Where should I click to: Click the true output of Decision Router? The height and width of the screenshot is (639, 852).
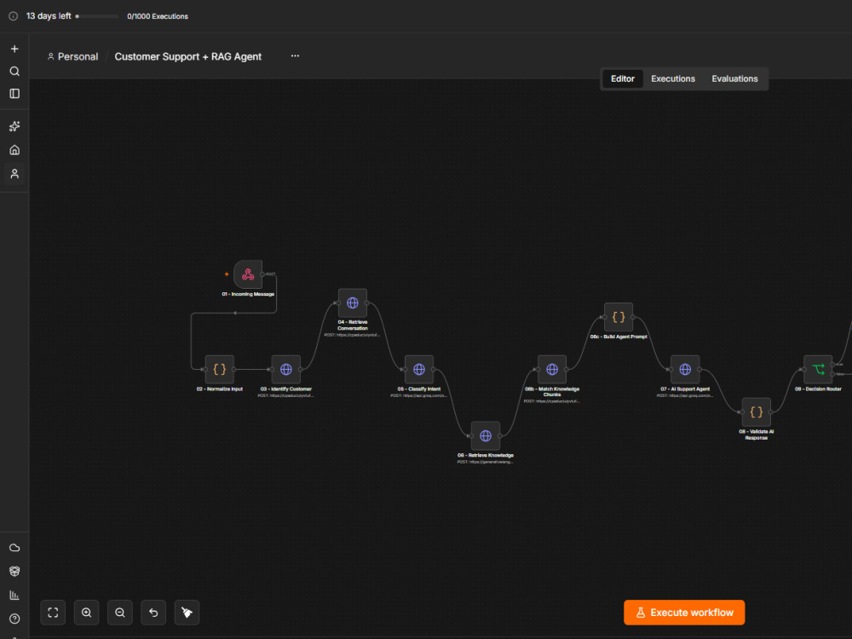(833, 365)
